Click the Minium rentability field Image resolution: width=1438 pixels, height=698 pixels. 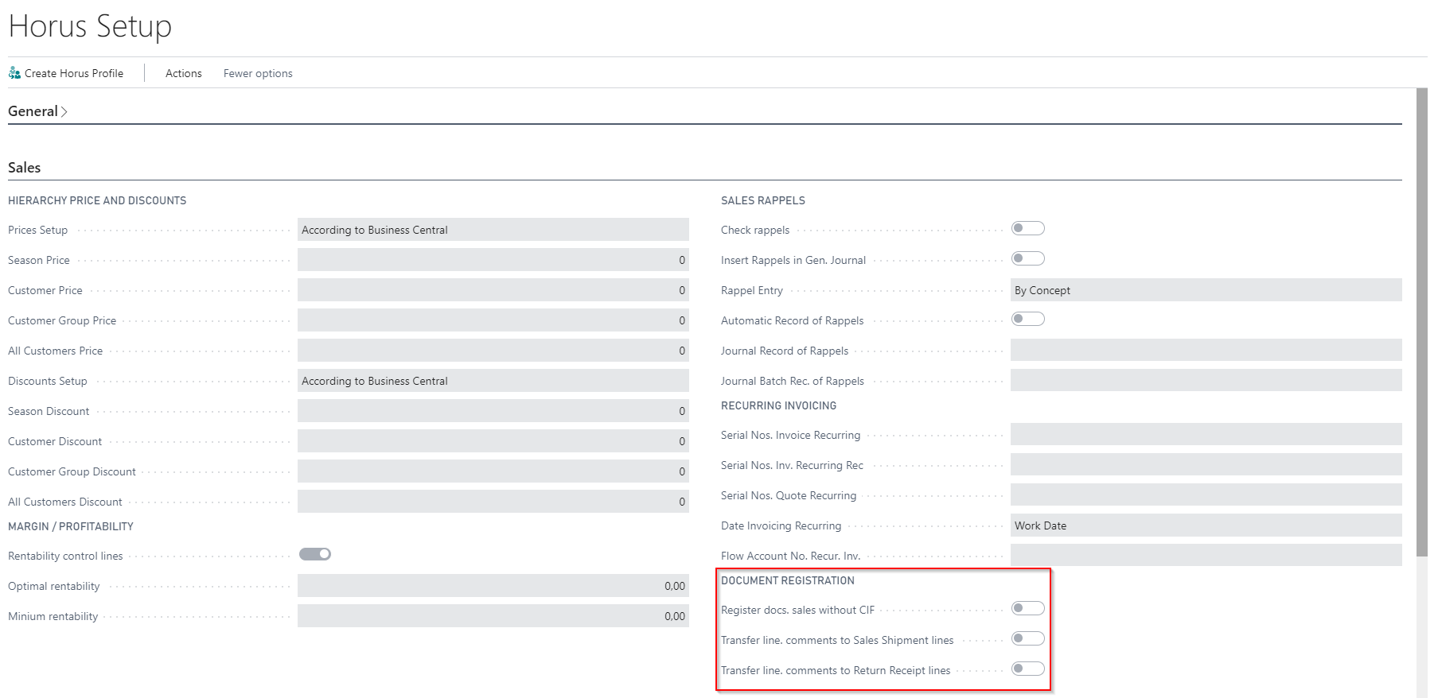[493, 616]
